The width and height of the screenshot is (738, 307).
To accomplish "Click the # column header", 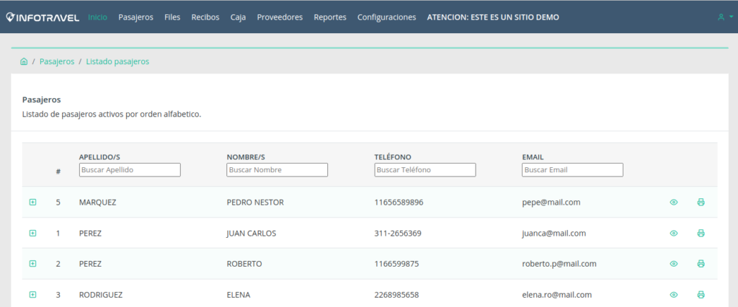I will 58,172.
